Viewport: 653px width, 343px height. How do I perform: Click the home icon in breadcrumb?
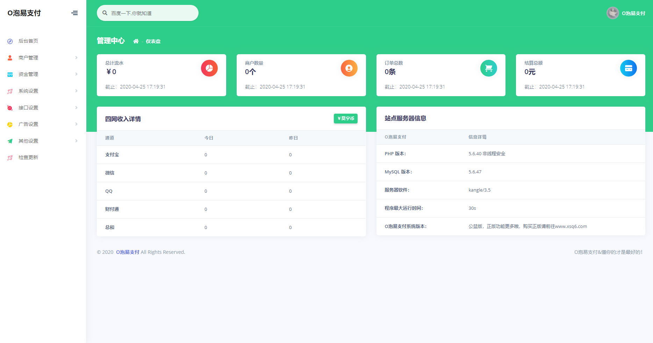pyautogui.click(x=136, y=41)
